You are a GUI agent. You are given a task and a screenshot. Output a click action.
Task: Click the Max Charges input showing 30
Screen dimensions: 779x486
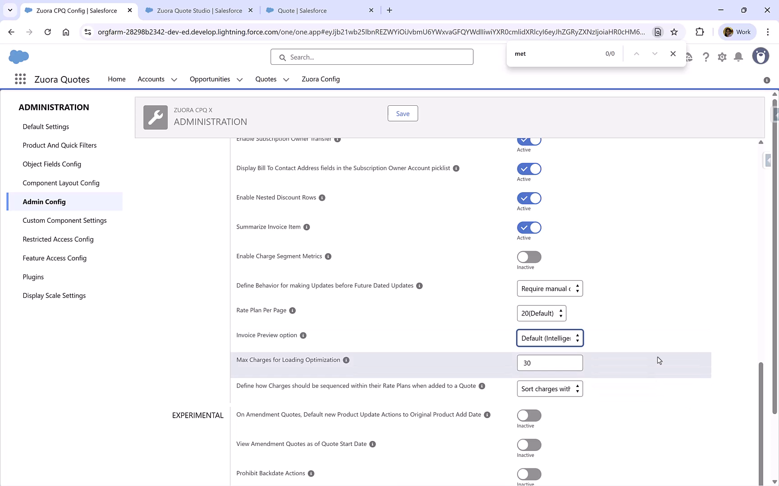pos(550,363)
